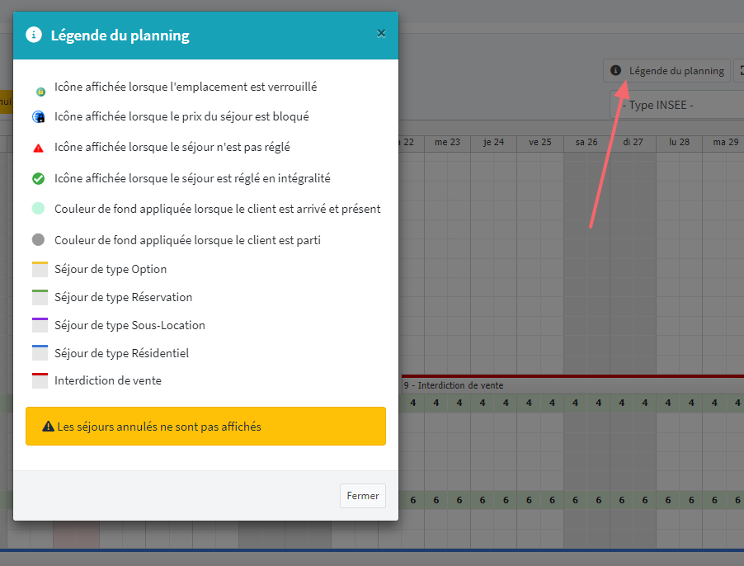Select the sa 26 column header

pyautogui.click(x=586, y=142)
